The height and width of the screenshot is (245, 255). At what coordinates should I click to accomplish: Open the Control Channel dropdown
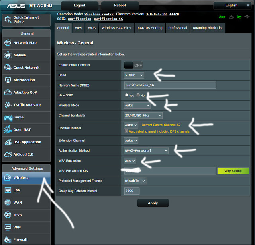[x=131, y=125]
